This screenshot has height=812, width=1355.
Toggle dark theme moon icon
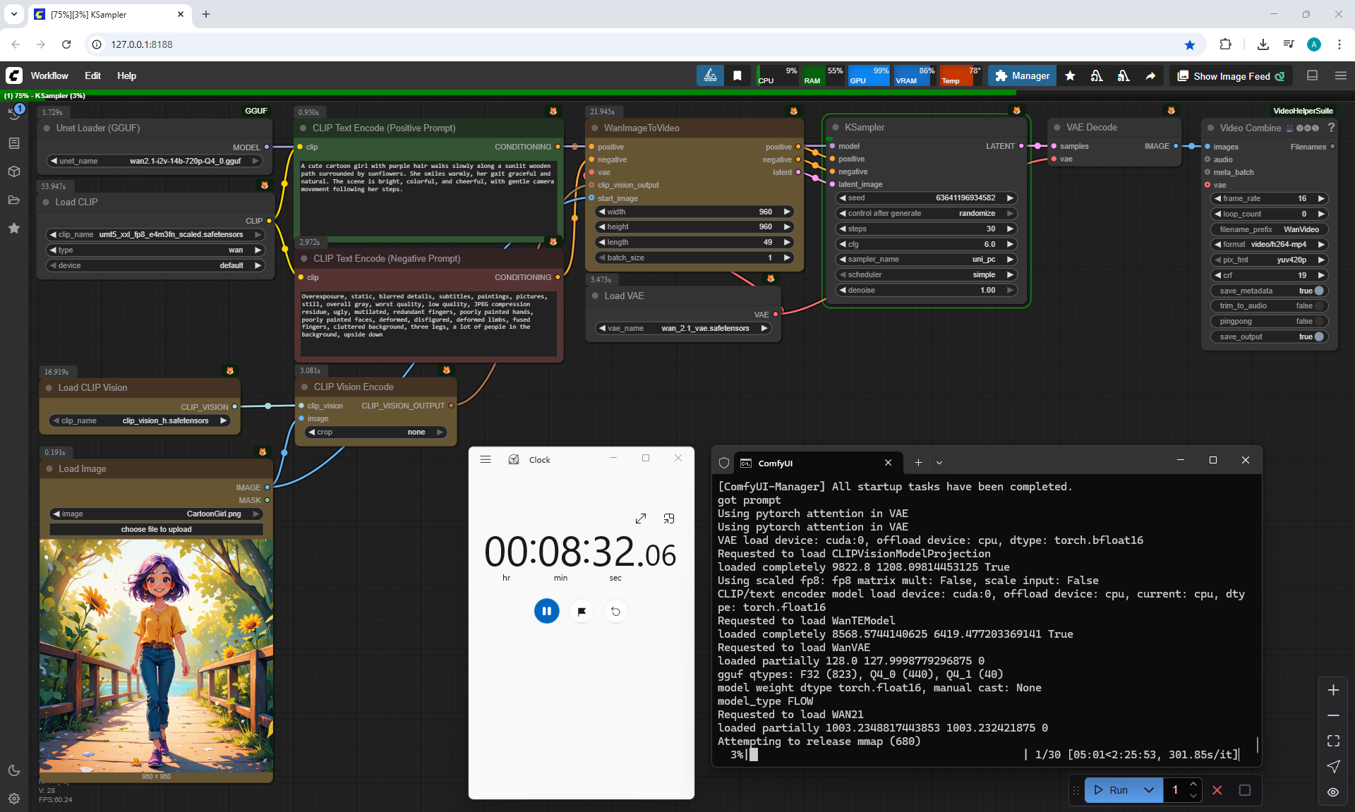pos(14,770)
